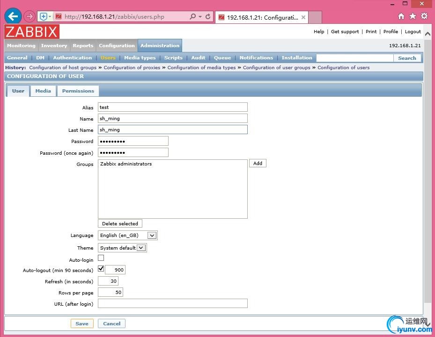Click the Refresh seconds field
Image resolution: width=435 pixels, height=337 pixels.
pyautogui.click(x=108, y=281)
